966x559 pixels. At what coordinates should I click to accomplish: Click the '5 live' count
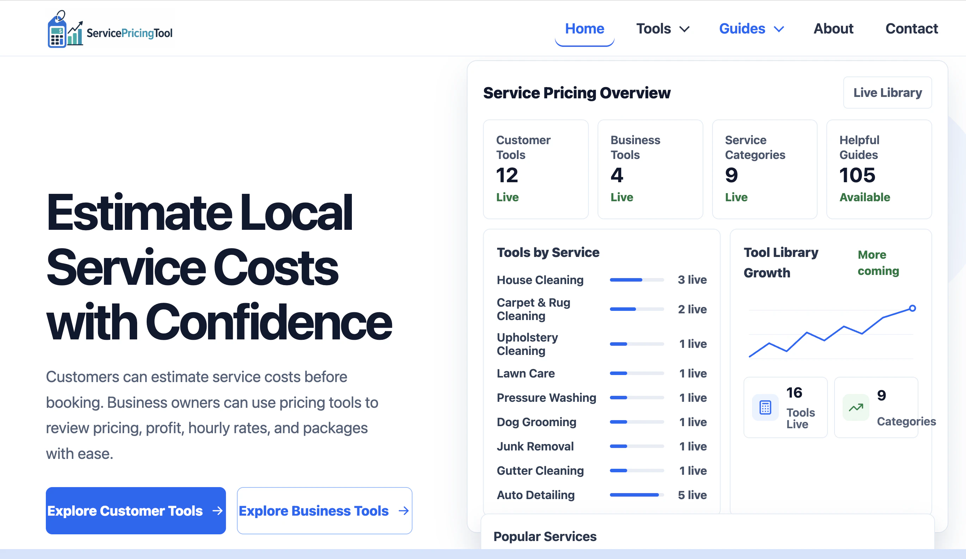tap(692, 495)
